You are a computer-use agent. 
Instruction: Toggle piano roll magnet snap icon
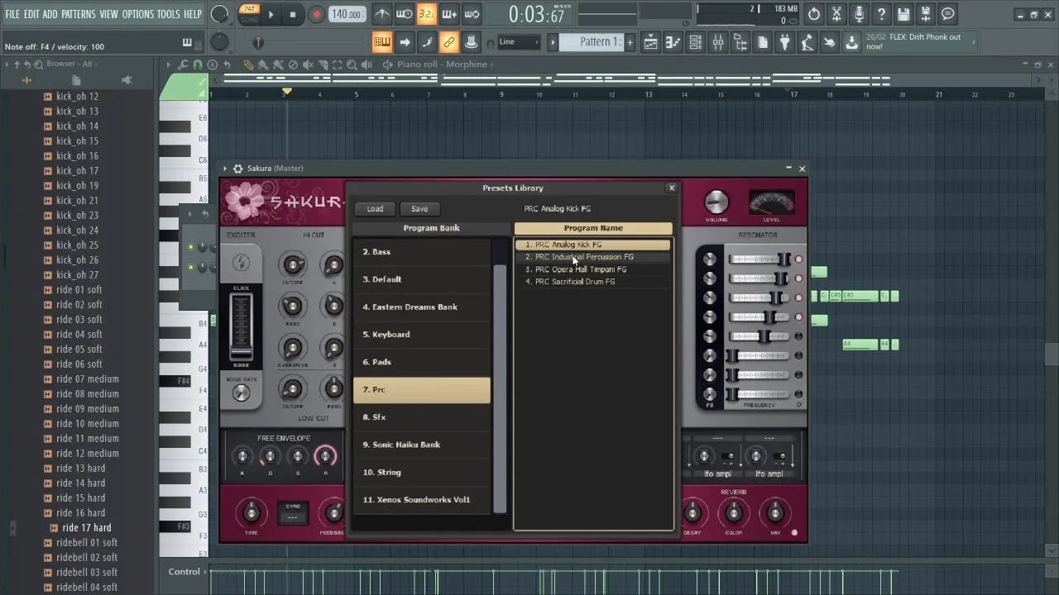tap(198, 64)
